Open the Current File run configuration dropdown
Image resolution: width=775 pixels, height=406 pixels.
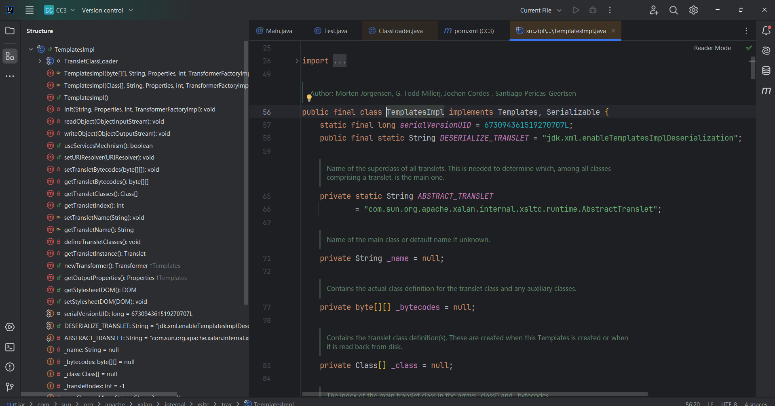[x=541, y=10]
